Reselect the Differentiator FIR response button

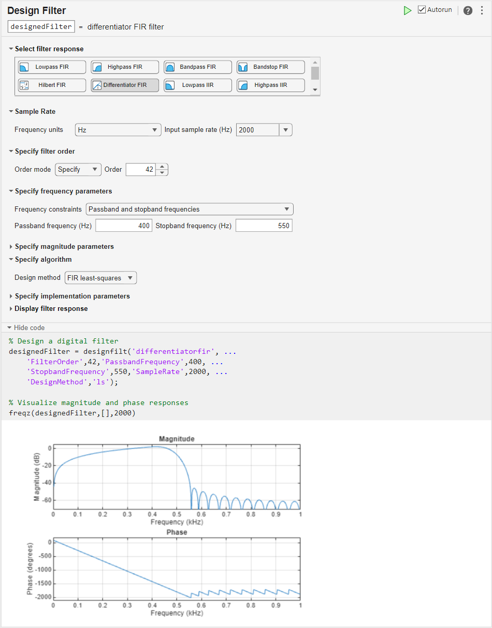[124, 85]
